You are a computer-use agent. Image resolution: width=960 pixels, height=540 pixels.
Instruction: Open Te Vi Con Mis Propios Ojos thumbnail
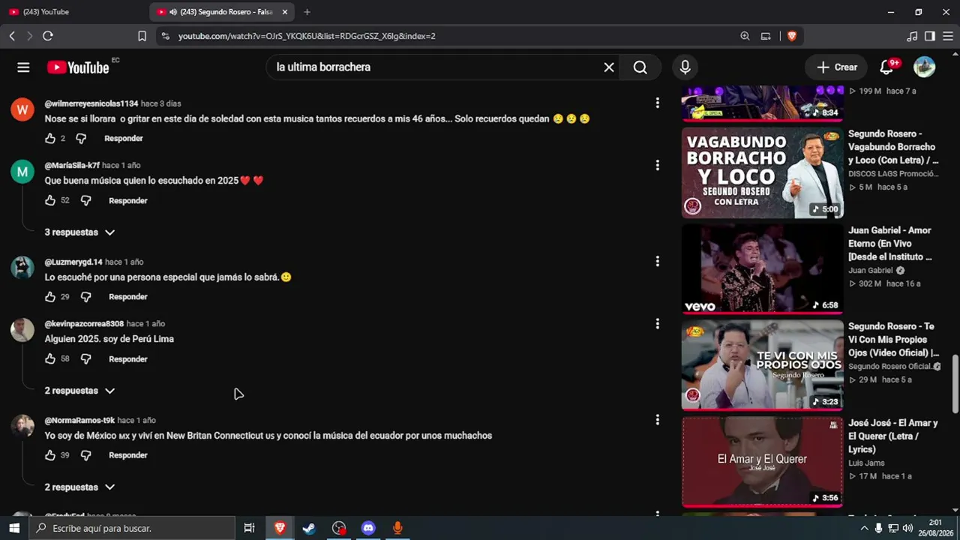[x=762, y=365]
